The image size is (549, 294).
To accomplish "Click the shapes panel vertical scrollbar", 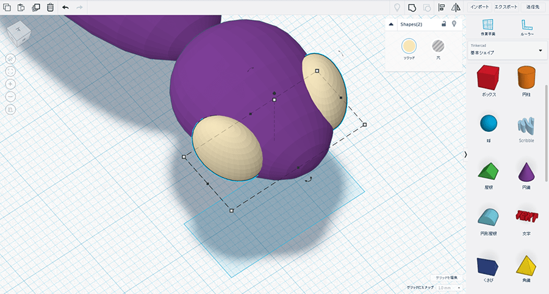I will [x=547, y=133].
